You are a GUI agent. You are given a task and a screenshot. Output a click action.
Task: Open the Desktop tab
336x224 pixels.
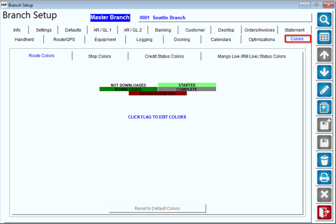tap(226, 30)
